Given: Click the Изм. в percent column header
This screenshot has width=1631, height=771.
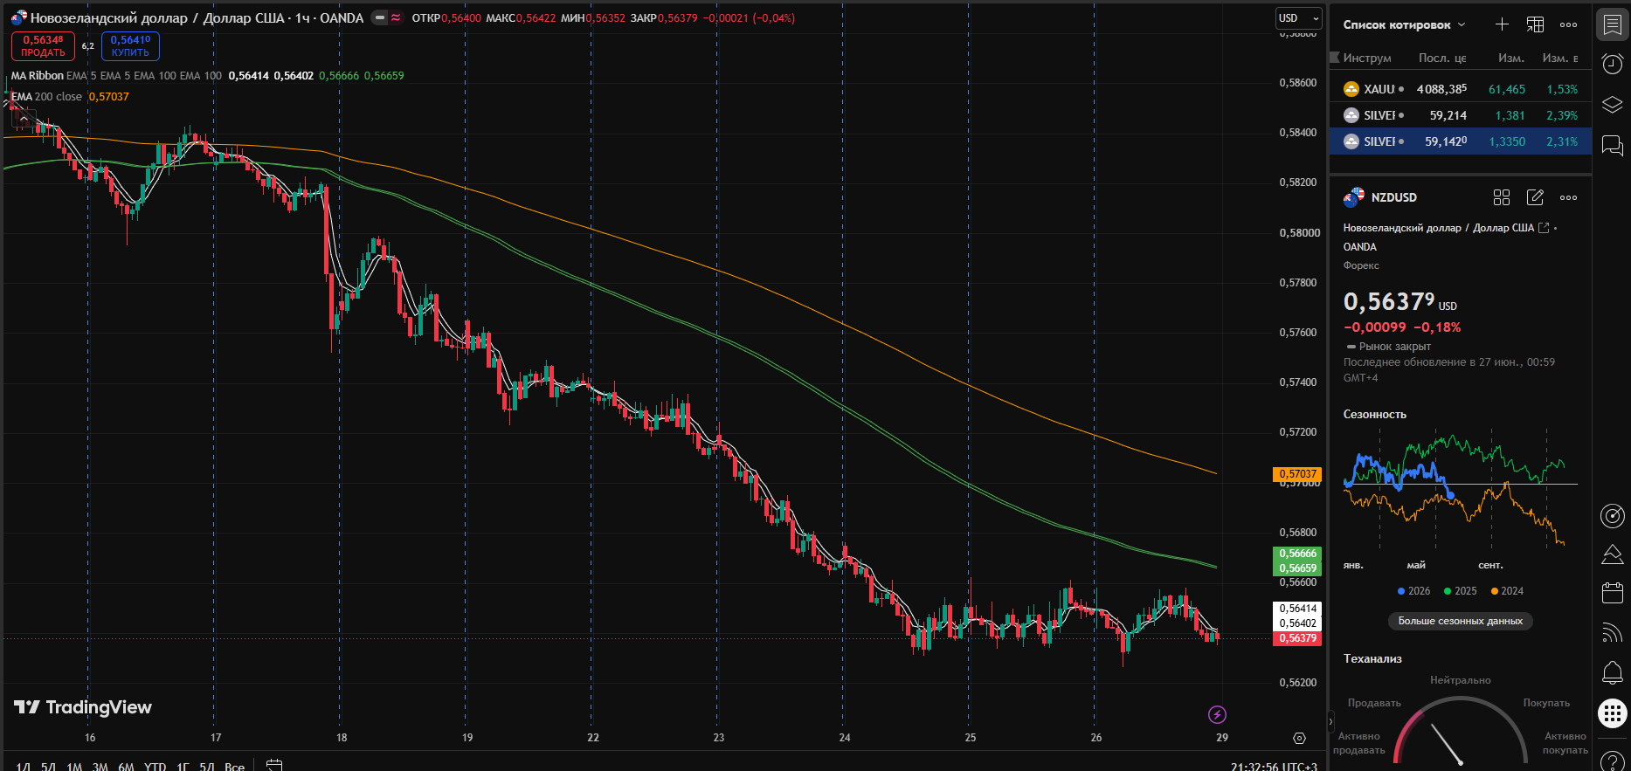Looking at the screenshot, I should [x=1560, y=58].
